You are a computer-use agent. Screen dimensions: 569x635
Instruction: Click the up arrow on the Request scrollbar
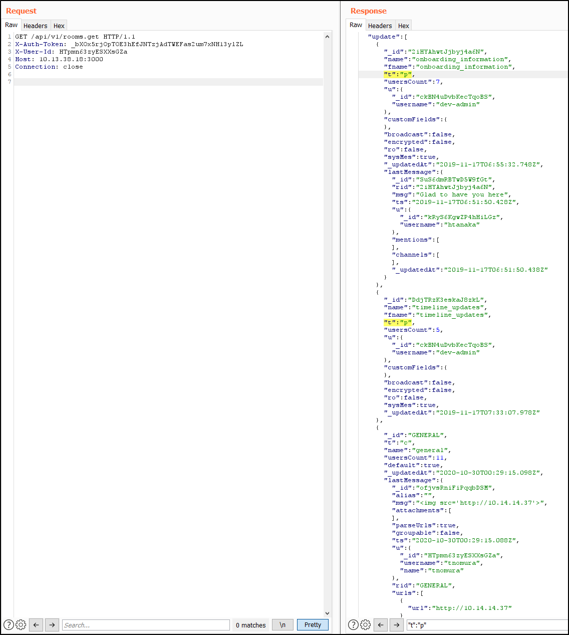click(327, 36)
